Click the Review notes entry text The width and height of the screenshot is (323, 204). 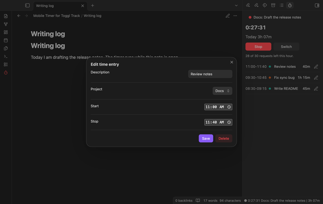point(285,67)
